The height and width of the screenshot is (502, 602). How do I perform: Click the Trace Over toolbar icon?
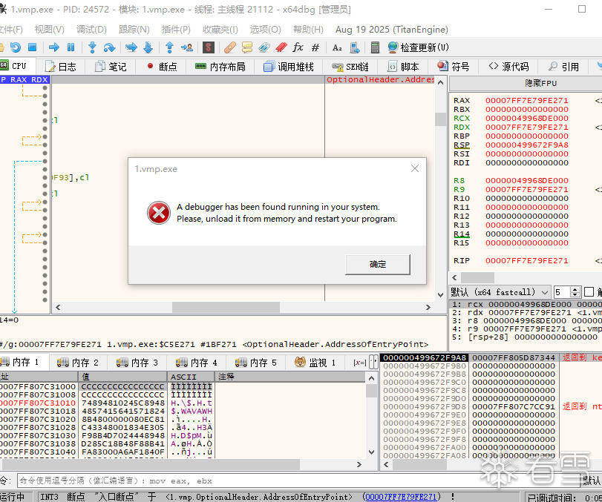click(x=148, y=47)
